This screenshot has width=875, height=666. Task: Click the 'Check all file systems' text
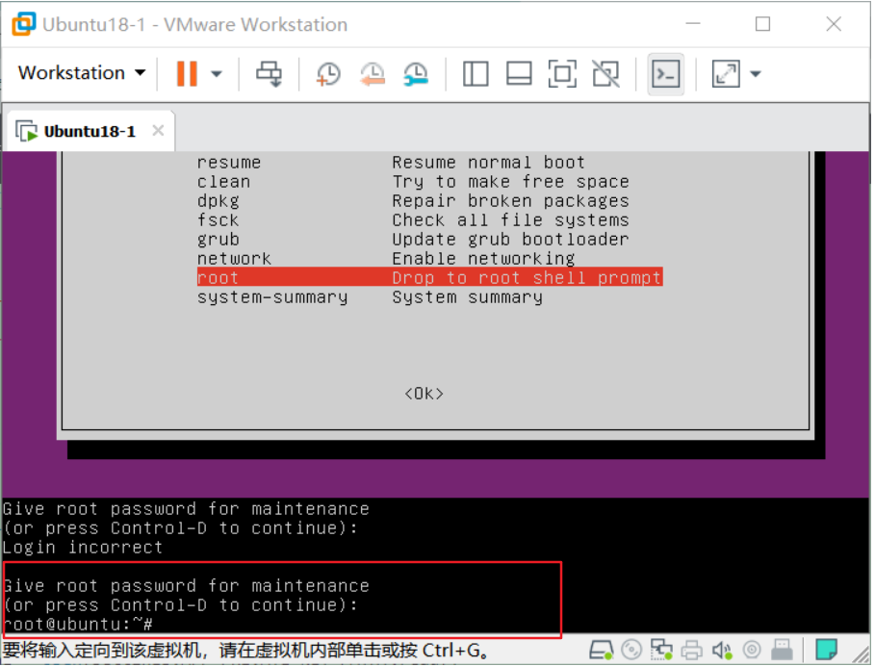tap(510, 220)
